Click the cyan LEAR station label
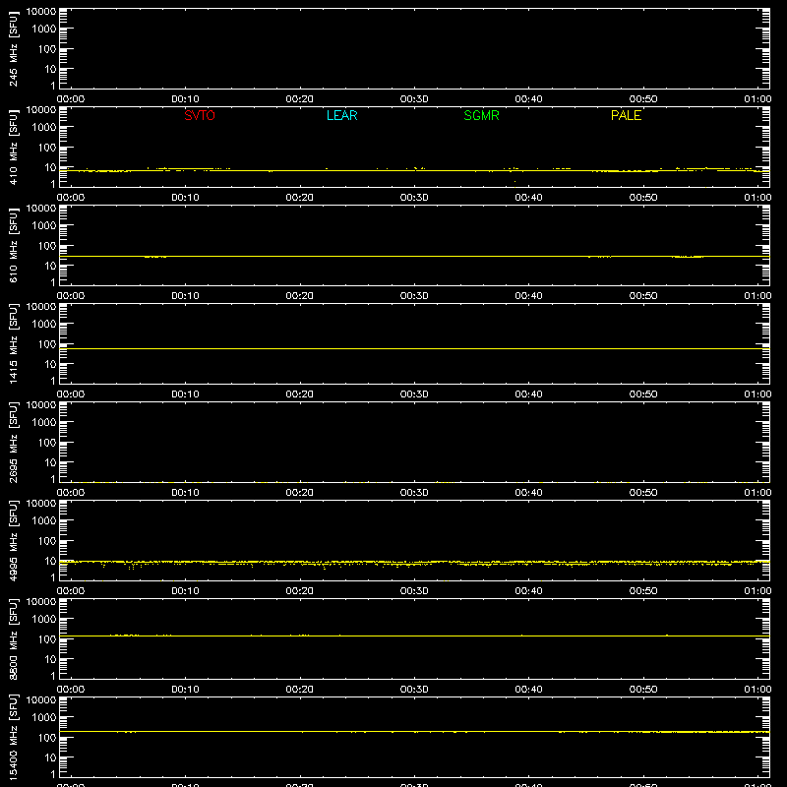Image resolution: width=787 pixels, height=787 pixels. point(341,115)
